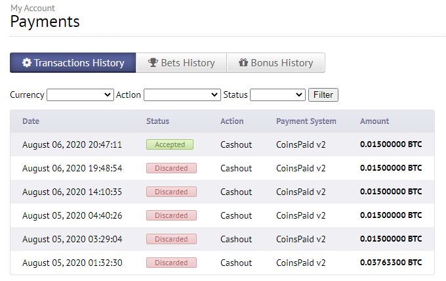Click the Discarded badge for 19:48:54 transaction
The width and height of the screenshot is (446, 281).
pyautogui.click(x=171, y=168)
